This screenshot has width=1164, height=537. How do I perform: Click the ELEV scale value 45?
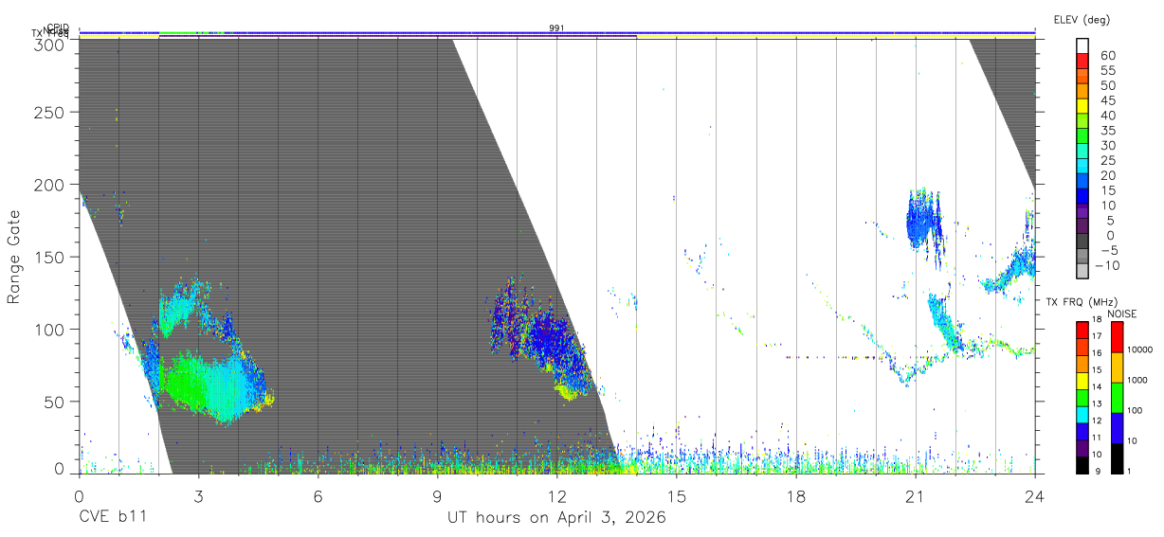pyautogui.click(x=1107, y=100)
